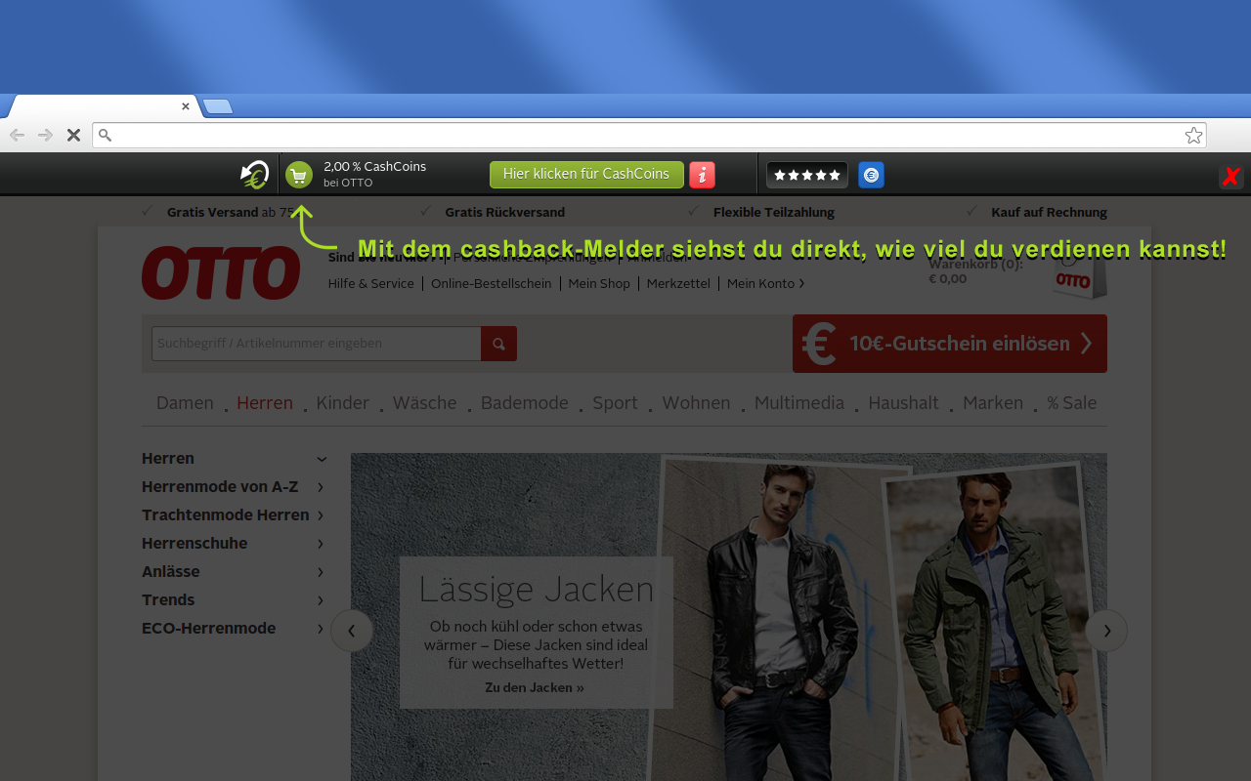Click the Suchbegriff search input field

[x=317, y=344]
